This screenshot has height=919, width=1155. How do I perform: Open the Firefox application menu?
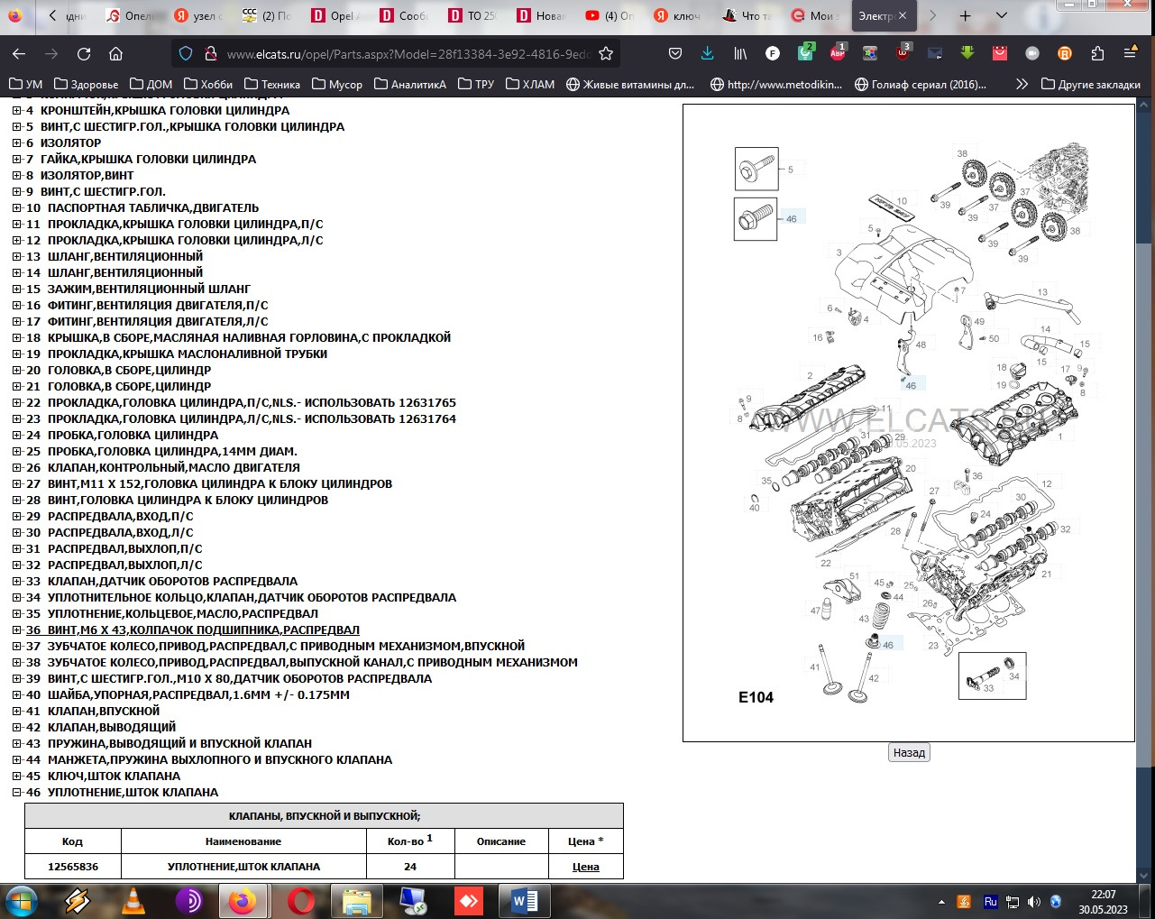[1130, 54]
